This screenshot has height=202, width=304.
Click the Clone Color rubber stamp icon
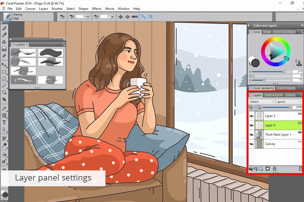(x=299, y=62)
